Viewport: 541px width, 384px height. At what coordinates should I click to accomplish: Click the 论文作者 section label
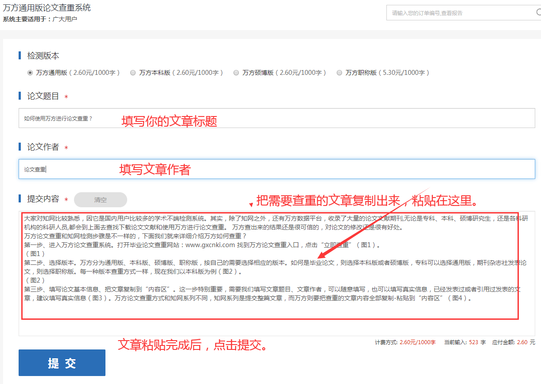point(43,147)
